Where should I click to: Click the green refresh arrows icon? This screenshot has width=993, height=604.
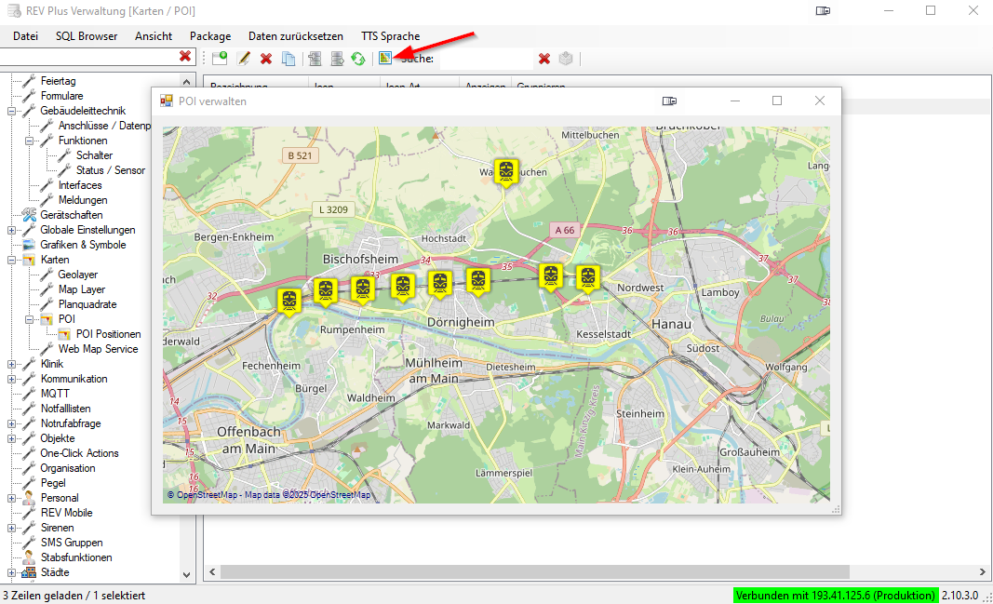(358, 59)
